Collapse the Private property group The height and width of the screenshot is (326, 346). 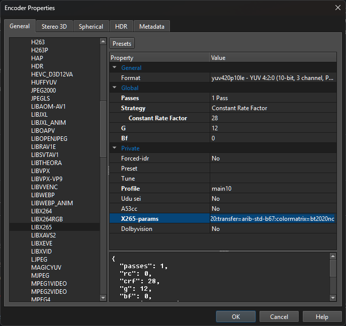click(x=114, y=148)
